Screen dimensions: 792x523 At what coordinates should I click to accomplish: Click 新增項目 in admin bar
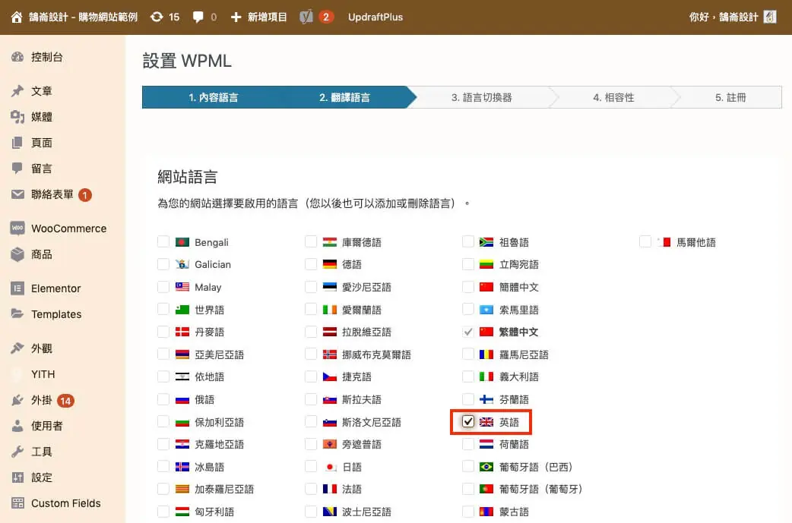268,17
